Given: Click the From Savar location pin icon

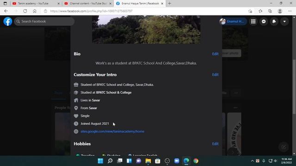Looking at the screenshot, I should [x=76, y=108].
